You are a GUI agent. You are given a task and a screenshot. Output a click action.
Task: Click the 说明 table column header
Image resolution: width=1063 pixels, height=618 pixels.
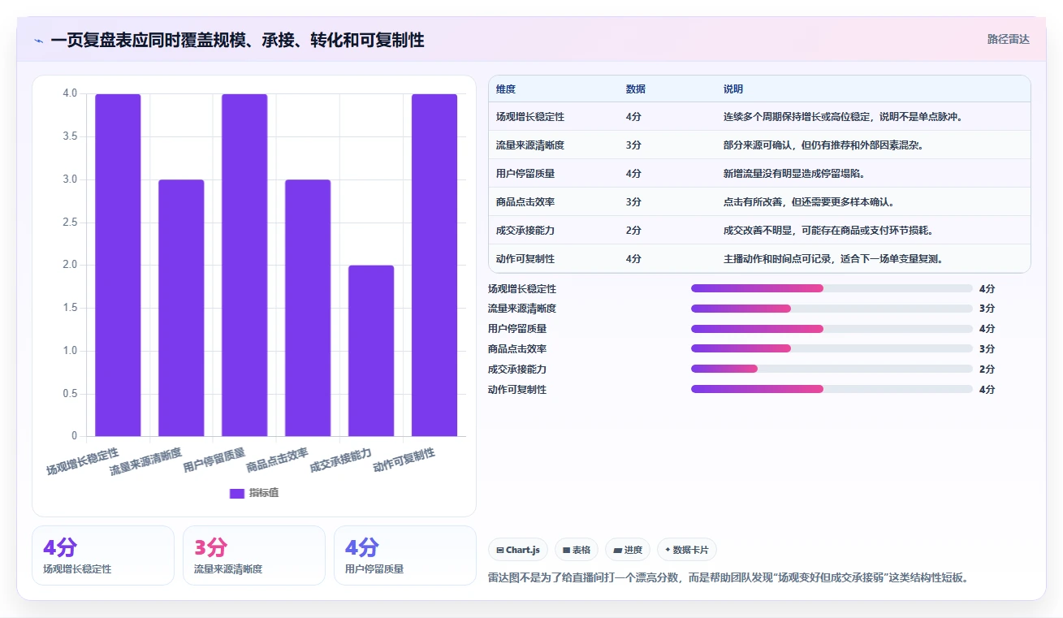click(x=733, y=89)
